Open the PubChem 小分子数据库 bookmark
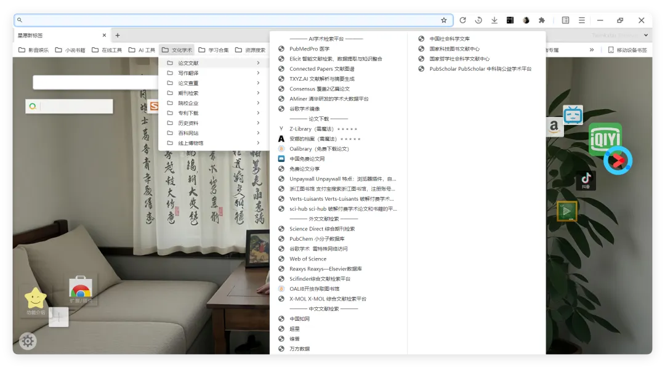The width and height of the screenshot is (665, 367). 338,239
